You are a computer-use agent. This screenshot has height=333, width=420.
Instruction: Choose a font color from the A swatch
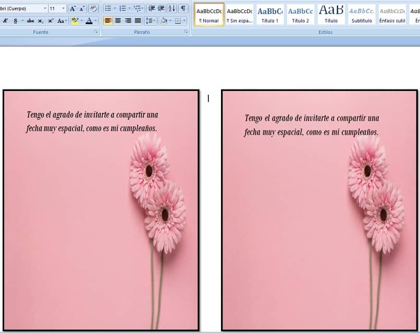(89, 20)
